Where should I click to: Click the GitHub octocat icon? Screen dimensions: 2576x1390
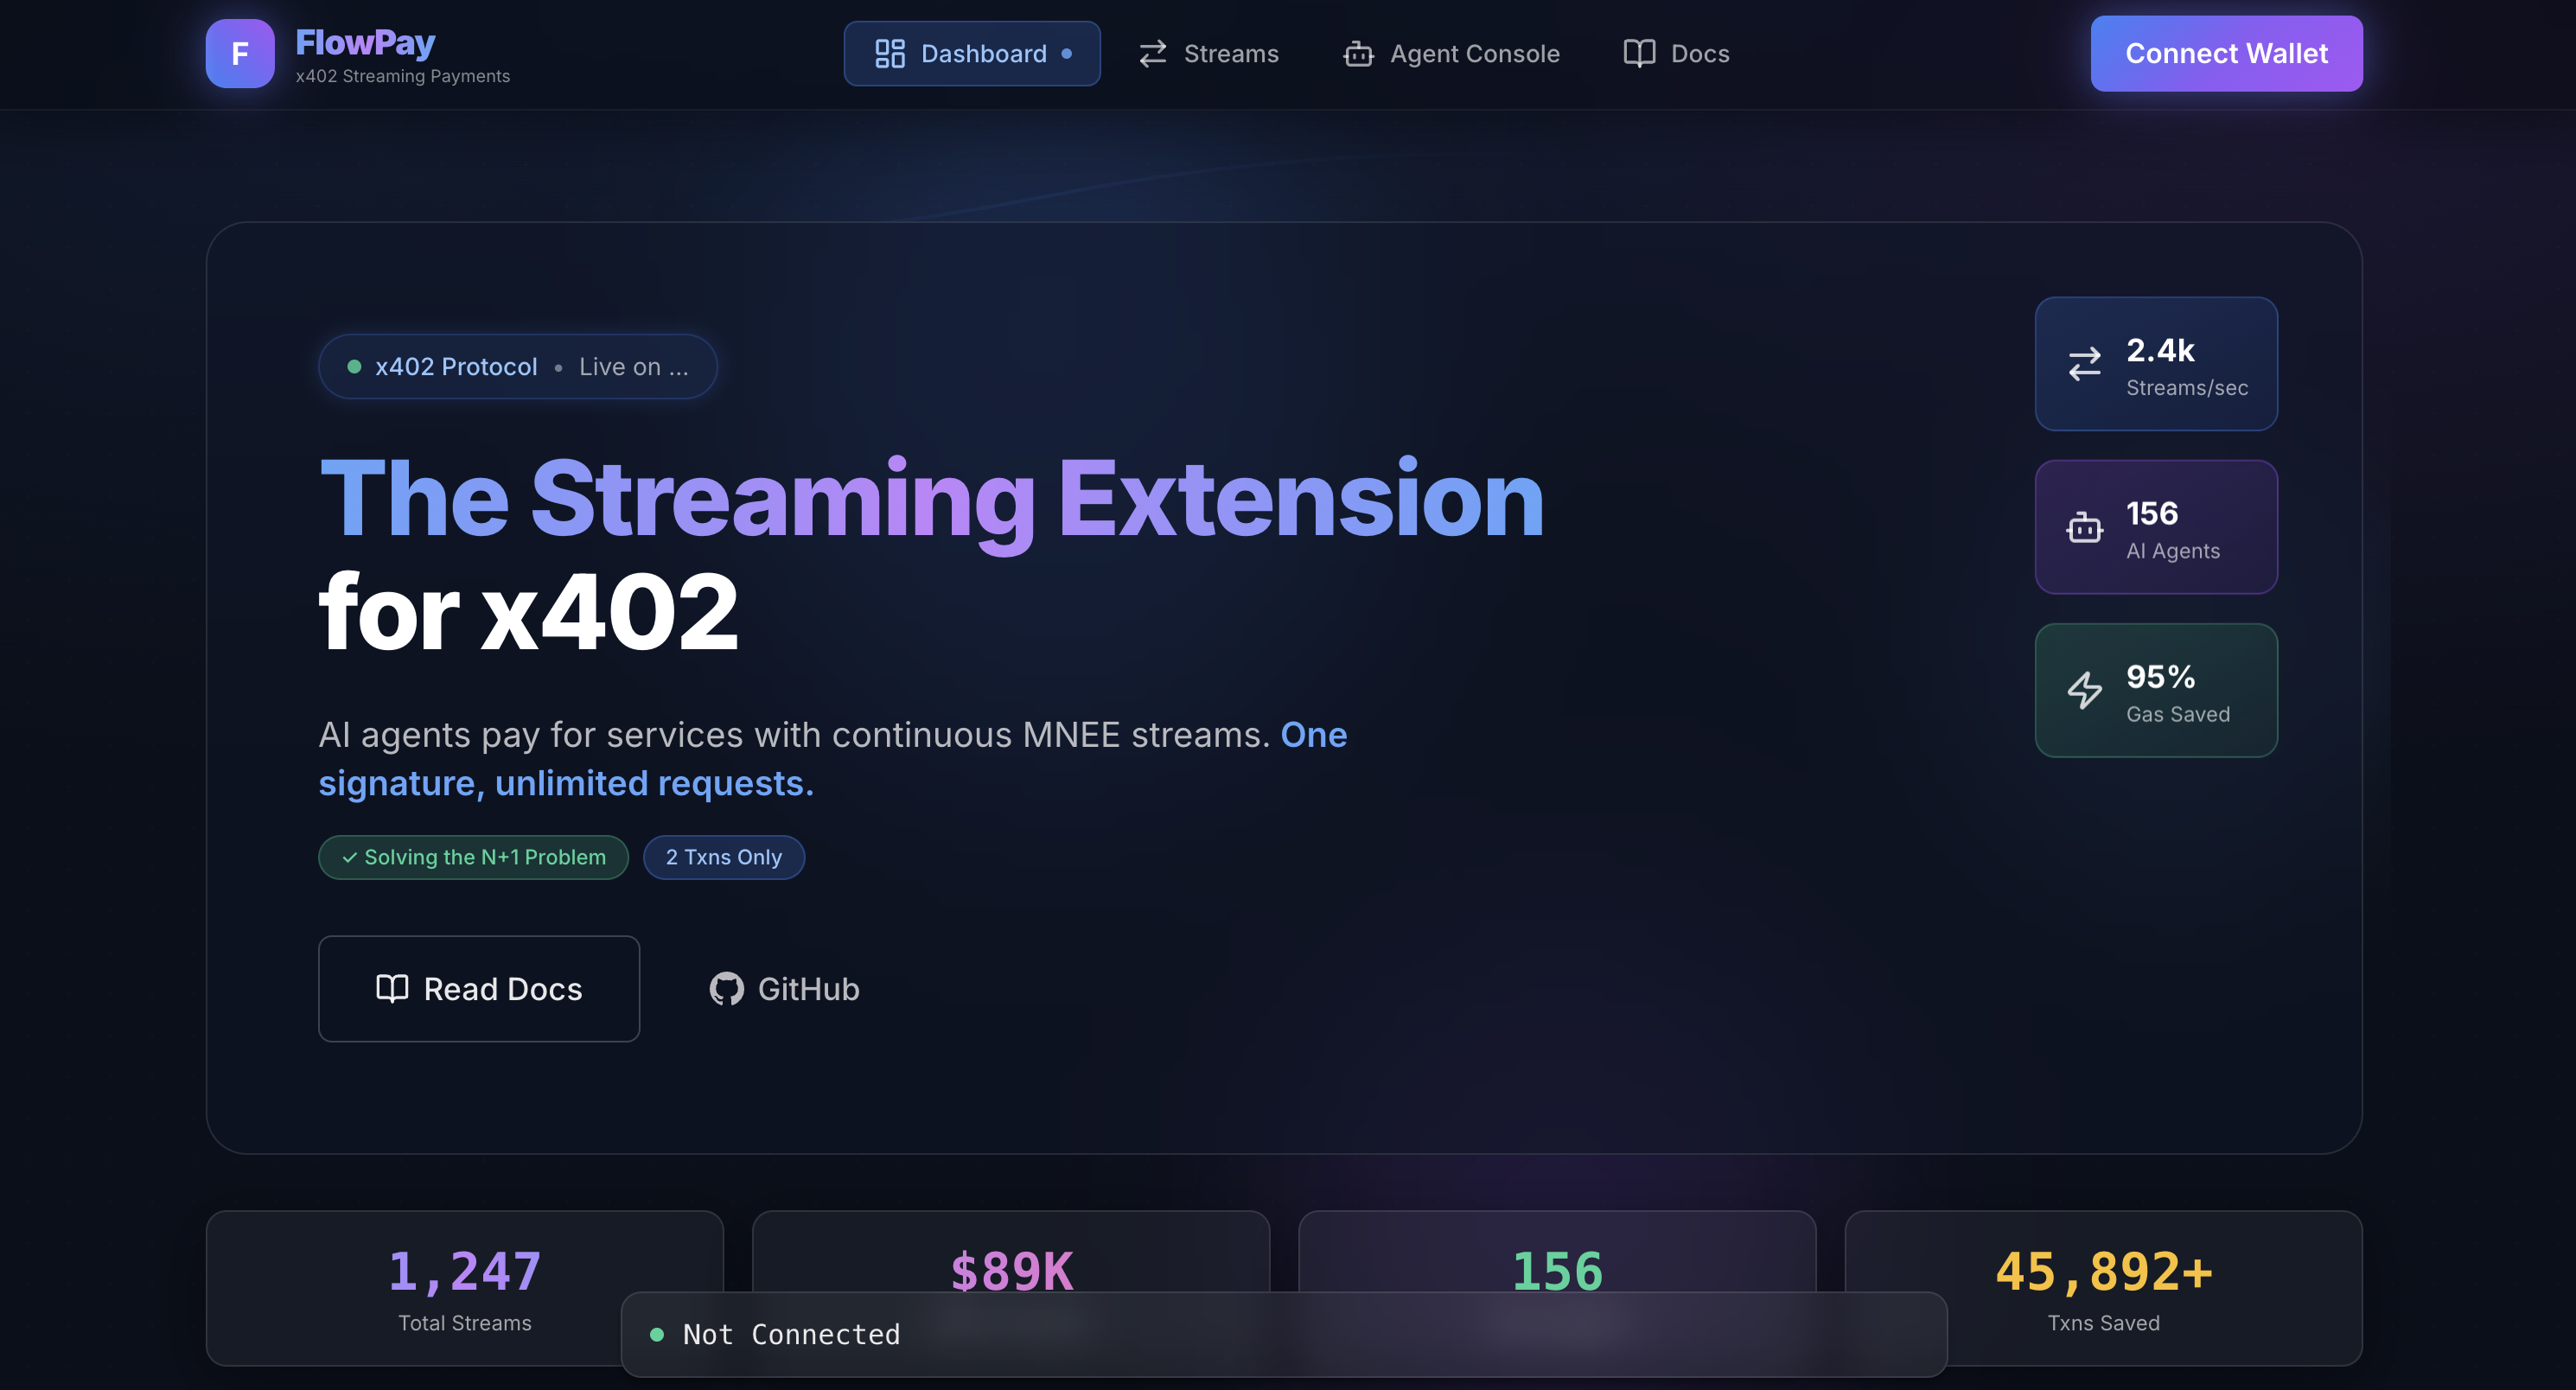[x=726, y=989]
